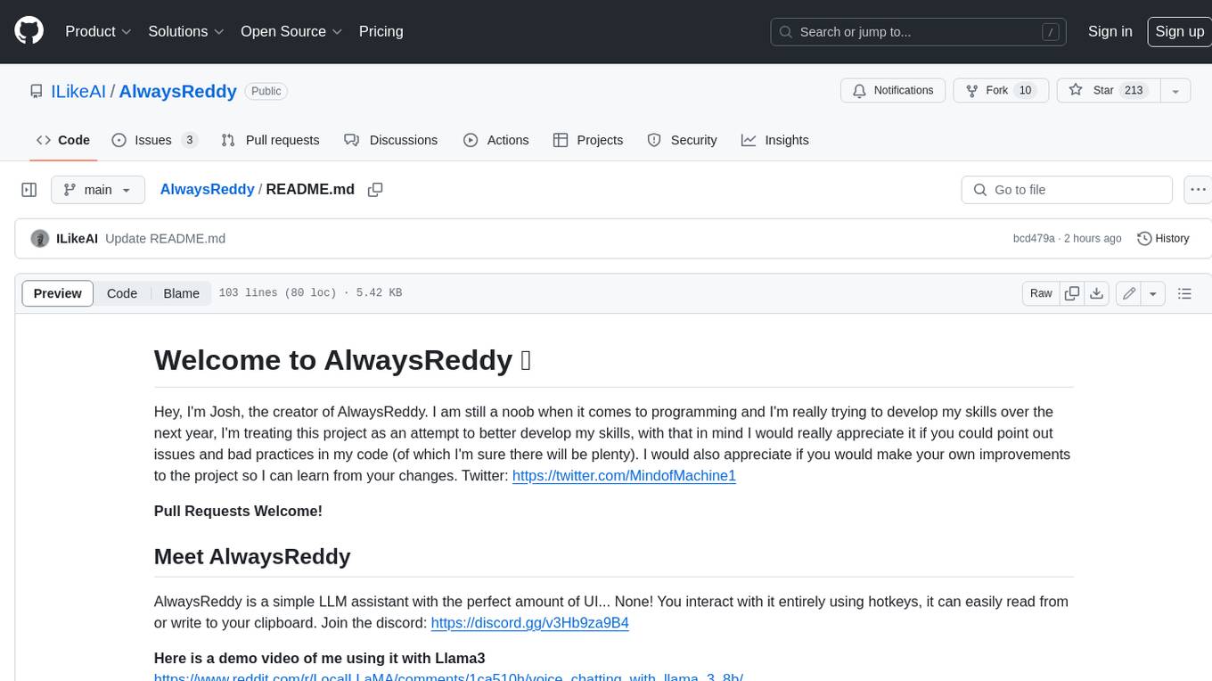Switch to the Code tab
This screenshot has height=681, width=1212.
[62, 140]
